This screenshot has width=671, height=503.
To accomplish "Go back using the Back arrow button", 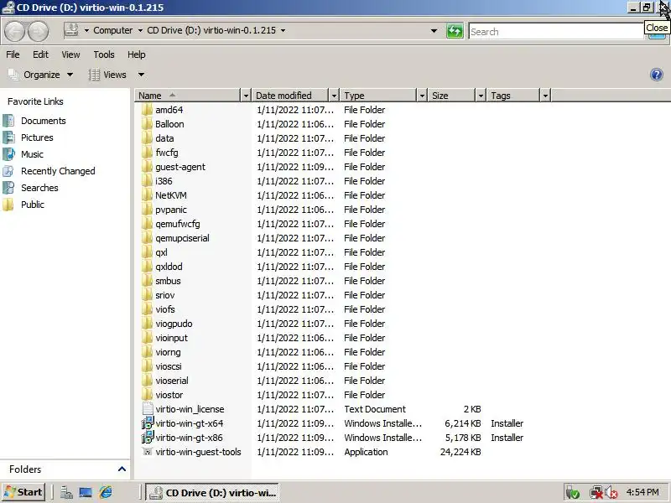I will tap(14, 31).
